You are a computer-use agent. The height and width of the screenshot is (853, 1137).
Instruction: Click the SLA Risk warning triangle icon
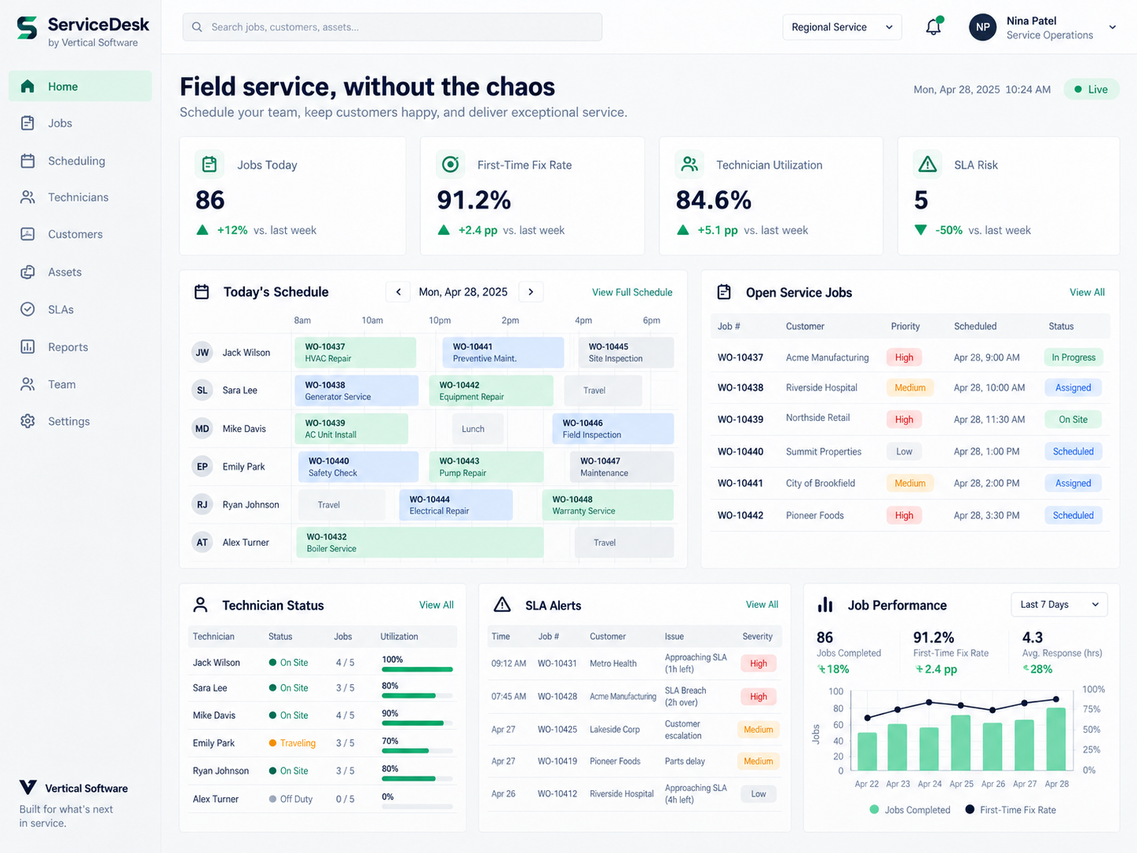click(927, 164)
